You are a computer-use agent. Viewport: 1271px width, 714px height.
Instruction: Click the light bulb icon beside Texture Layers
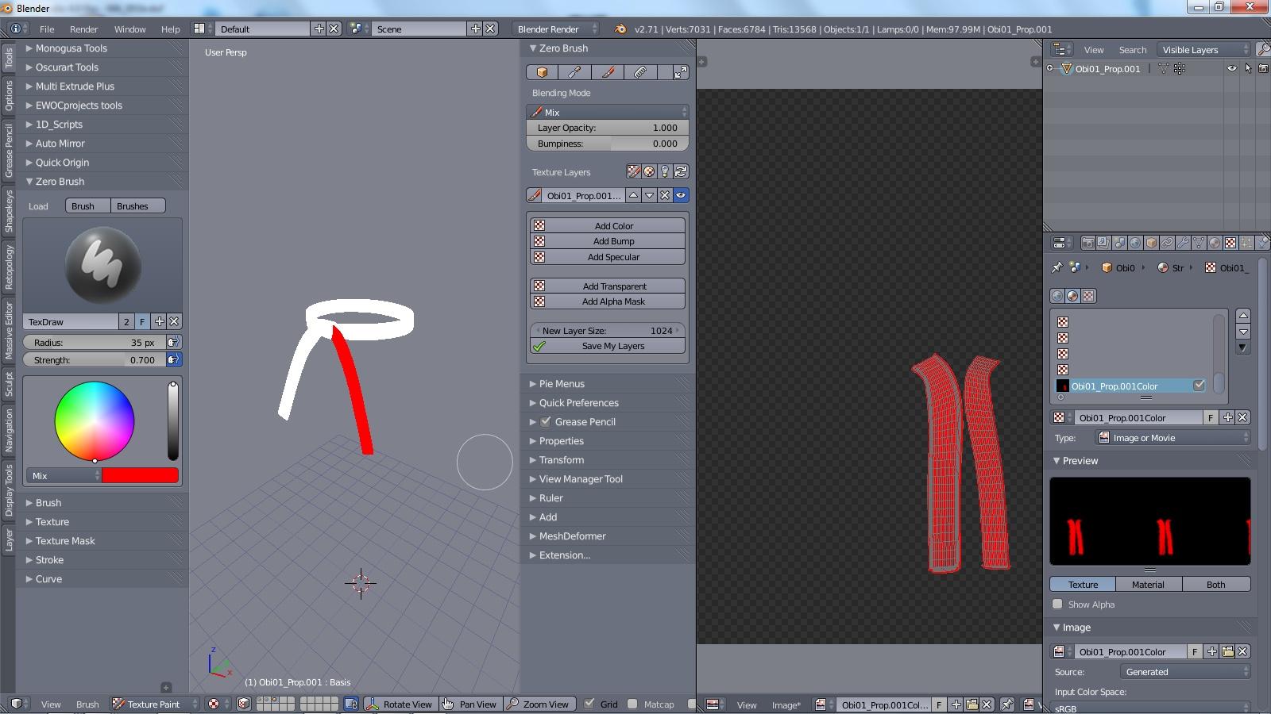click(x=665, y=171)
